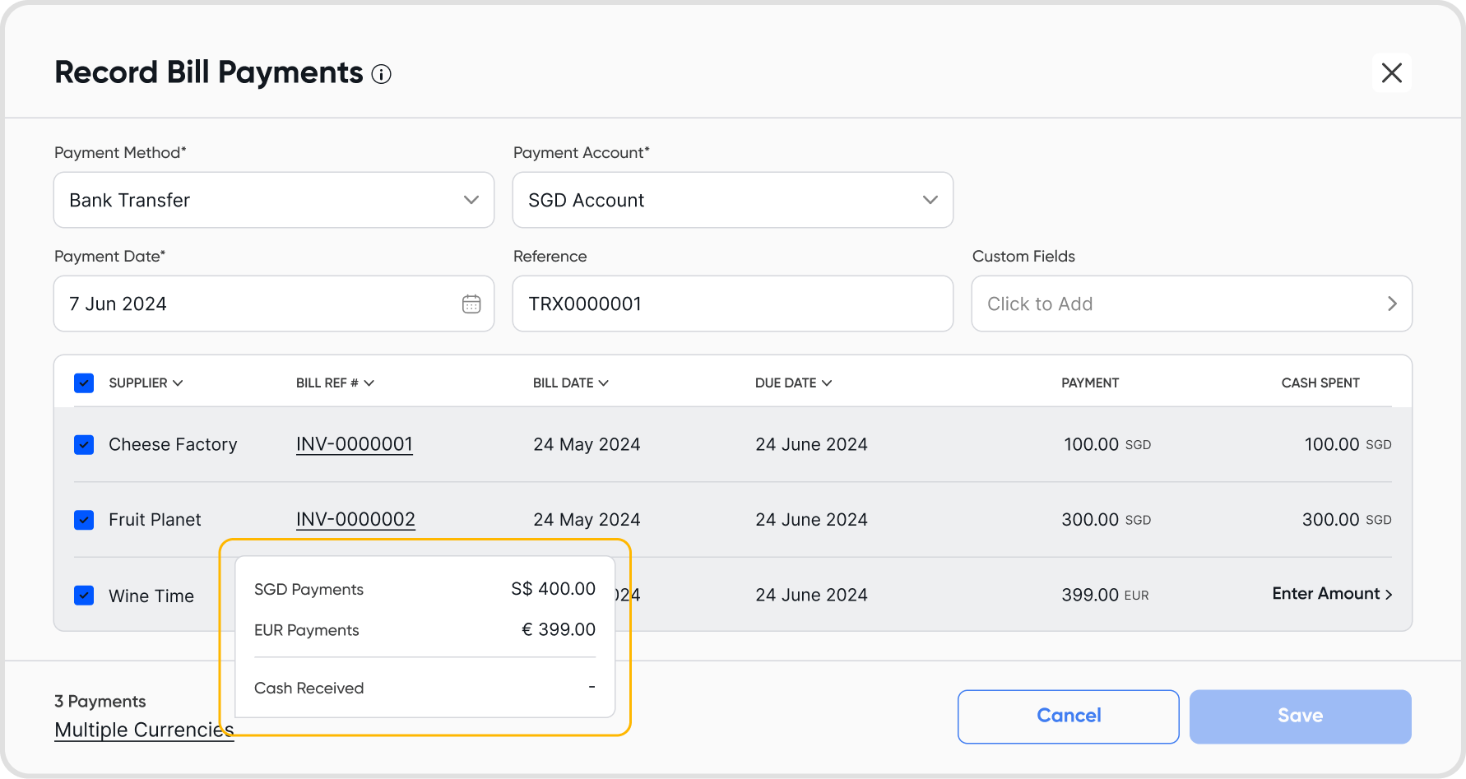
Task: Uncheck the Fruit Planet row checkbox
Action: [84, 520]
